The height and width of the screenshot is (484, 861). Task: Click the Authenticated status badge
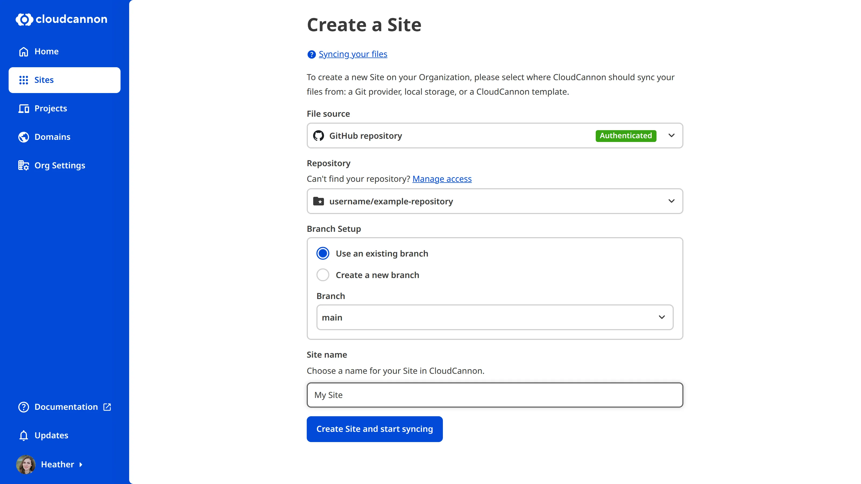[x=626, y=136]
